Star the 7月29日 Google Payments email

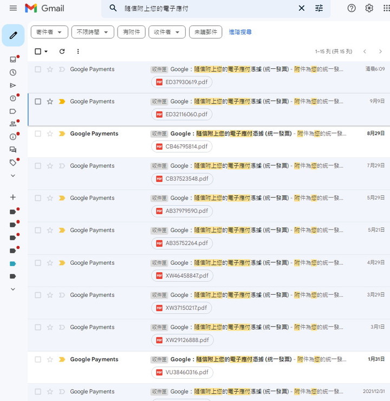click(x=50, y=166)
